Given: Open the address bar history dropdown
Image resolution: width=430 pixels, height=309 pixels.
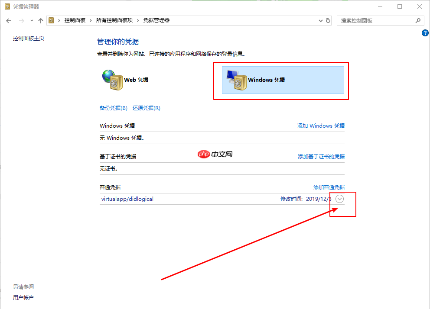Looking at the screenshot, I should coord(320,20).
